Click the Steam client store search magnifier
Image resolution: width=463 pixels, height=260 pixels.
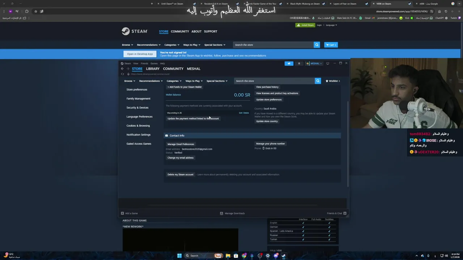[x=318, y=81]
